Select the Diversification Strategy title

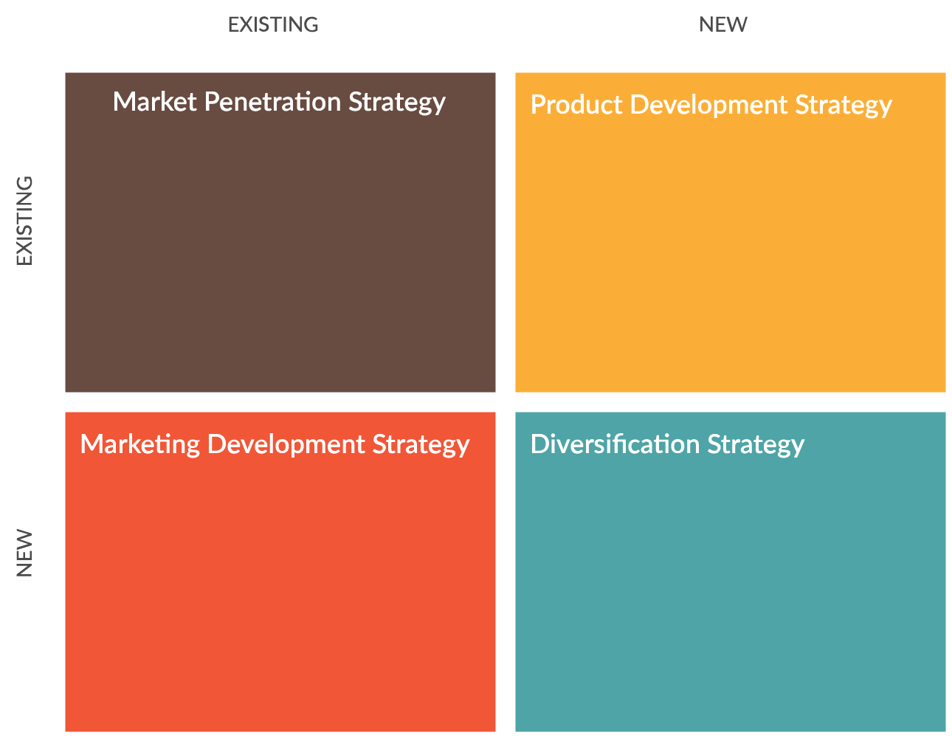point(667,444)
